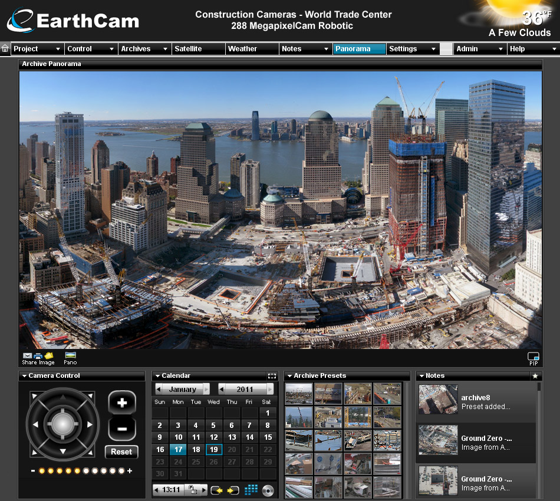Go to previous month with January left arrow
This screenshot has height=501, width=560.
159,389
